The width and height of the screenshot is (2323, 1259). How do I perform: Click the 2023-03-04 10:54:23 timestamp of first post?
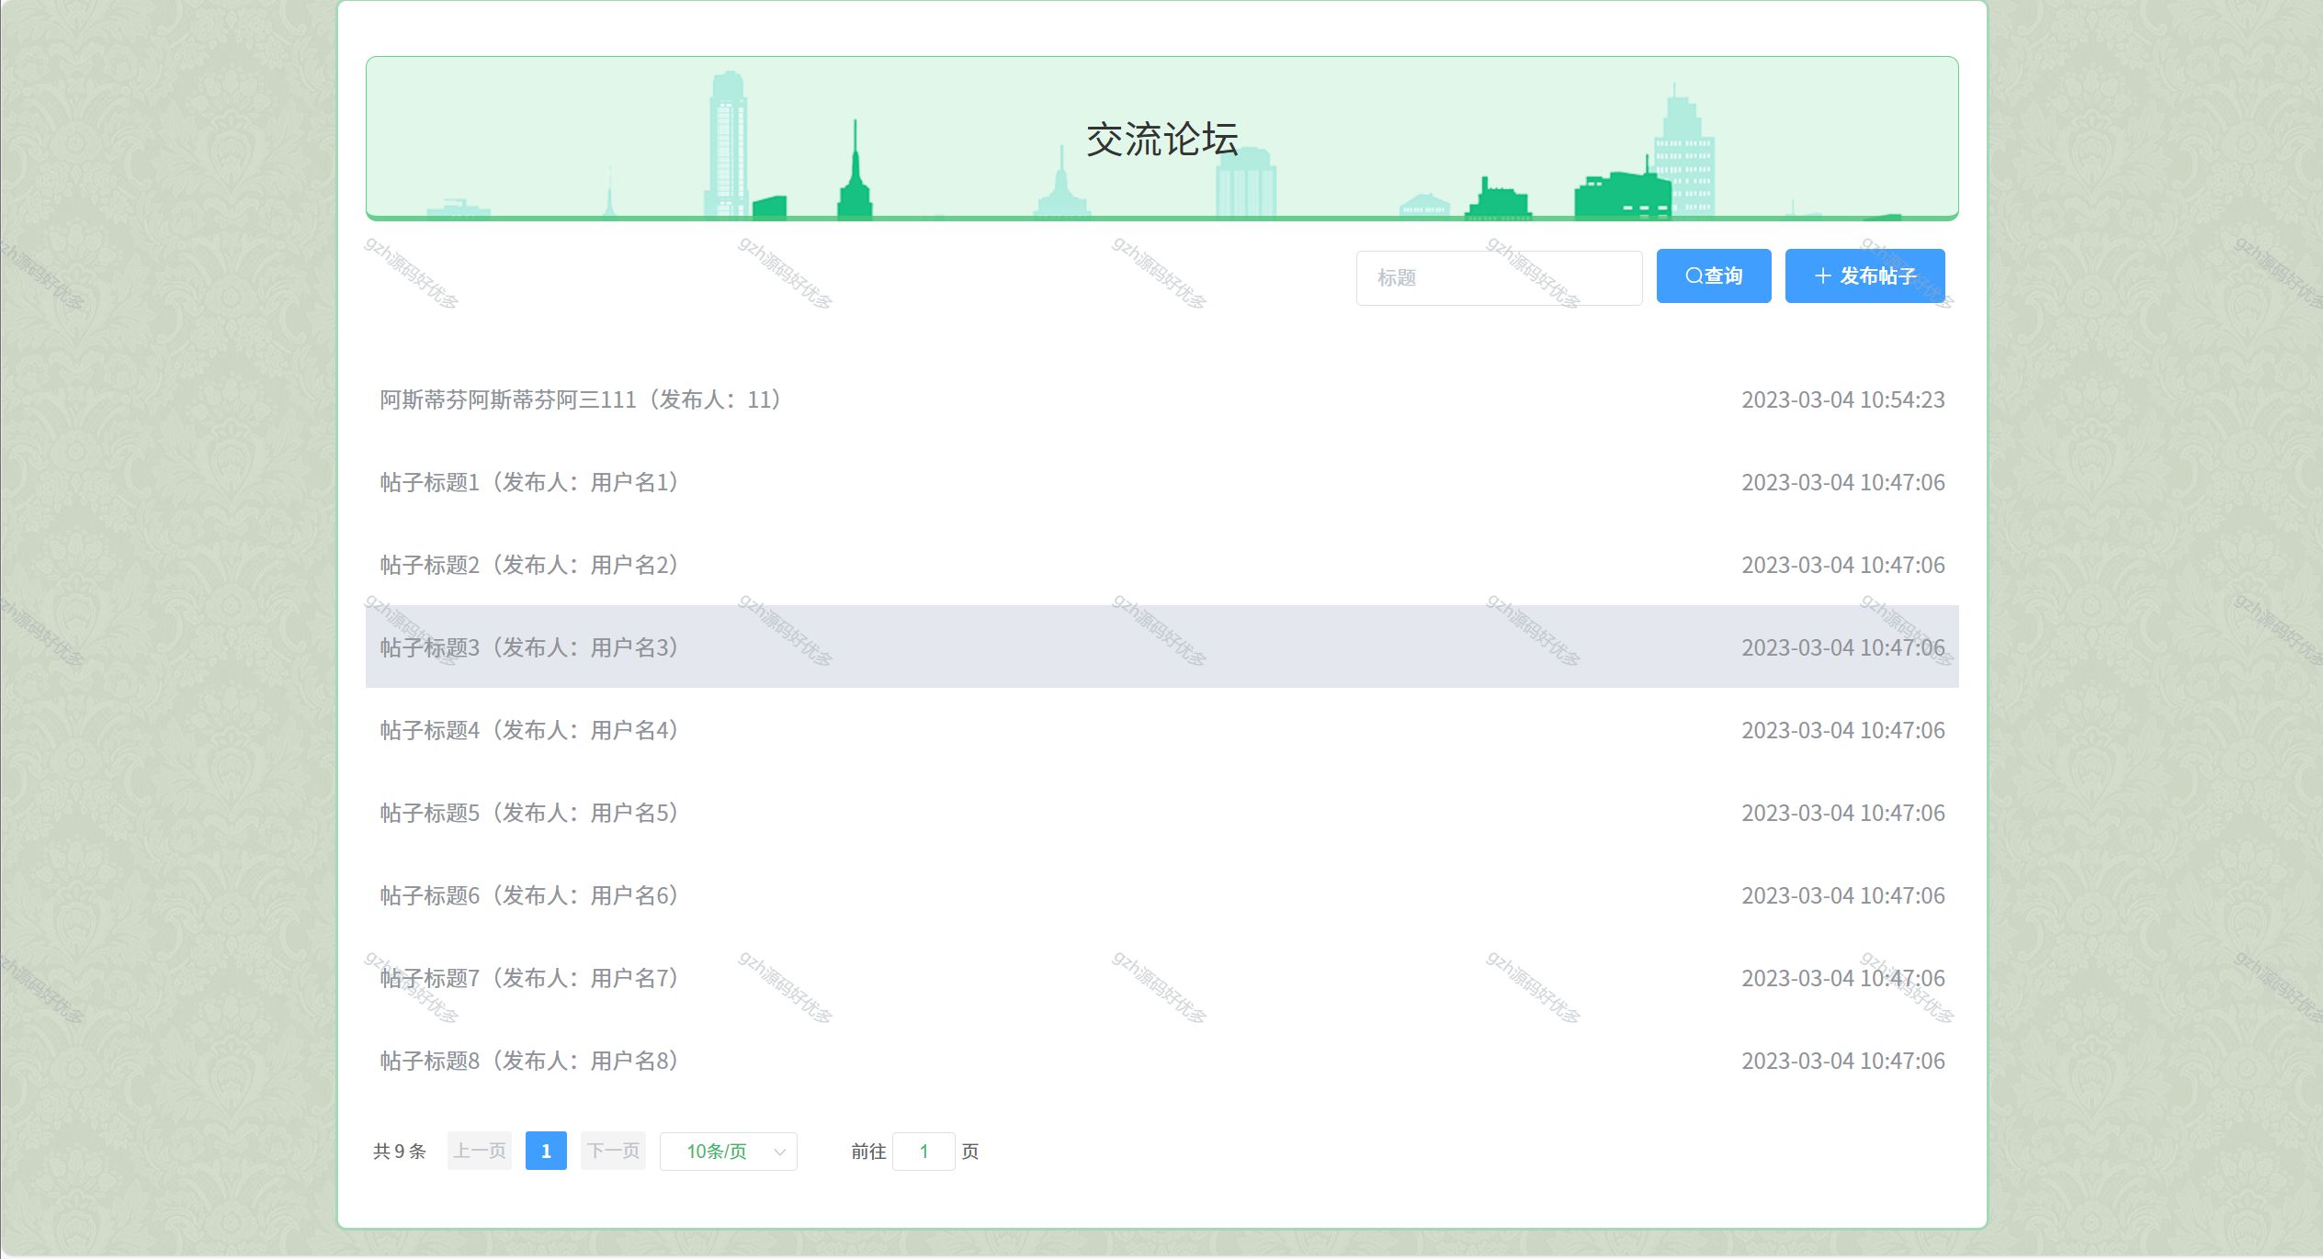pos(1842,400)
